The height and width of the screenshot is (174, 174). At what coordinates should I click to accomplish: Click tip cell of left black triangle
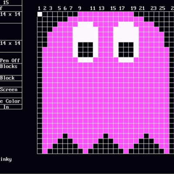click(65, 136)
